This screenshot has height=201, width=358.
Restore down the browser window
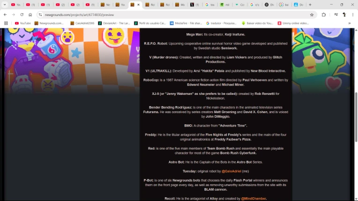342,5
